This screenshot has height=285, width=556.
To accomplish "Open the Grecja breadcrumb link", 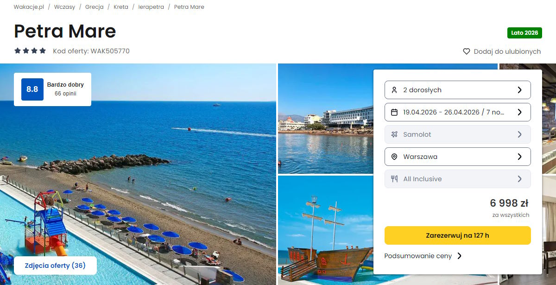I will click(94, 7).
